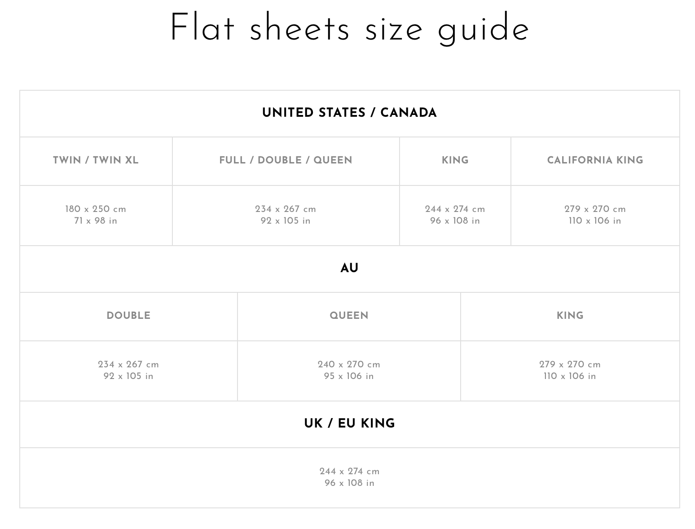Select the Full / Double / Queen column header

[286, 160]
